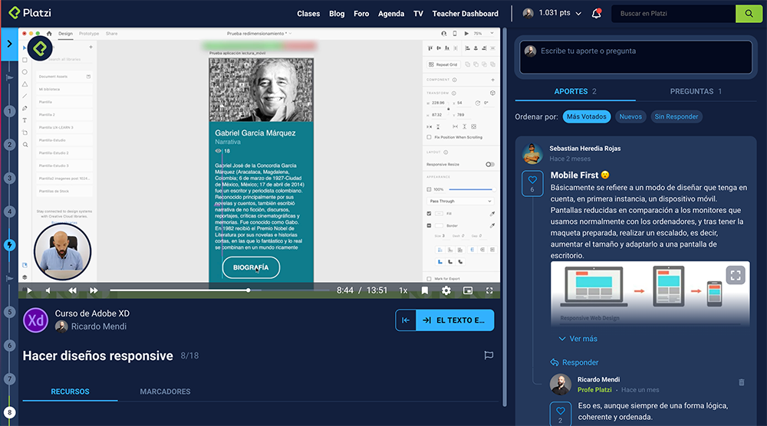This screenshot has height=426, width=767.
Task: Click the video settings gear icon
Action: (446, 291)
